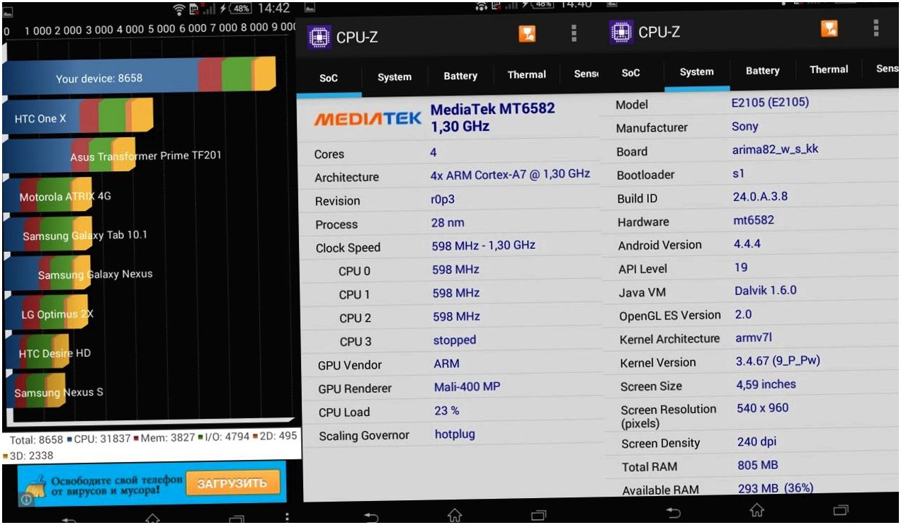This screenshot has width=901, height=525.
Task: Tap the Available RAM value 293 MB (36%)
Action: pos(776,487)
